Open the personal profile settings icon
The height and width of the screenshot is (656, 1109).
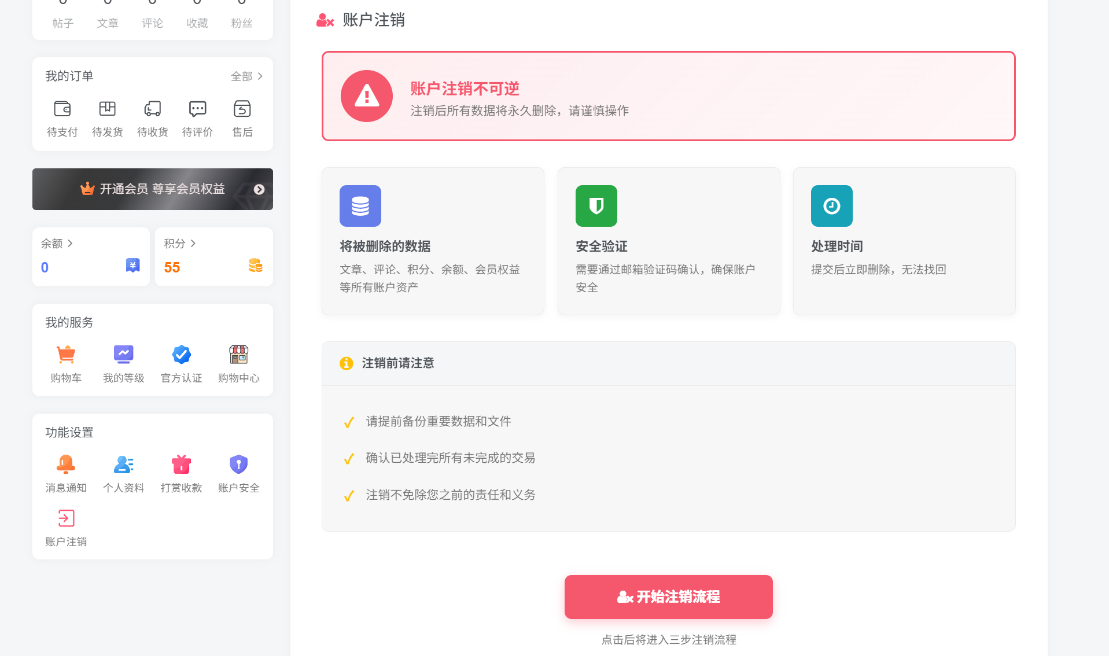click(123, 465)
